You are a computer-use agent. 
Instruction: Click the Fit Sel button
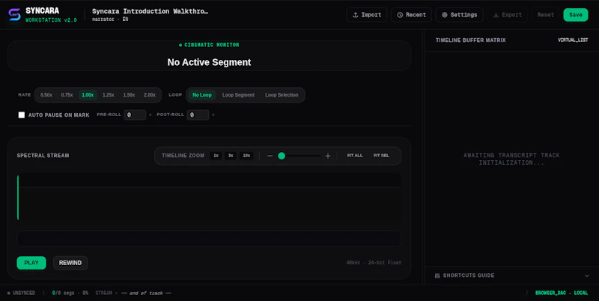(381, 156)
